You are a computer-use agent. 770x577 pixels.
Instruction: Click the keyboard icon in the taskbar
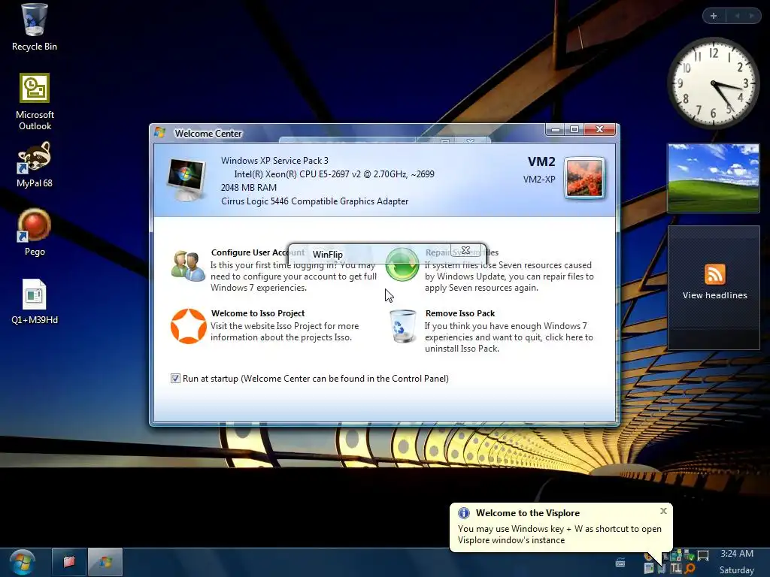click(x=620, y=563)
